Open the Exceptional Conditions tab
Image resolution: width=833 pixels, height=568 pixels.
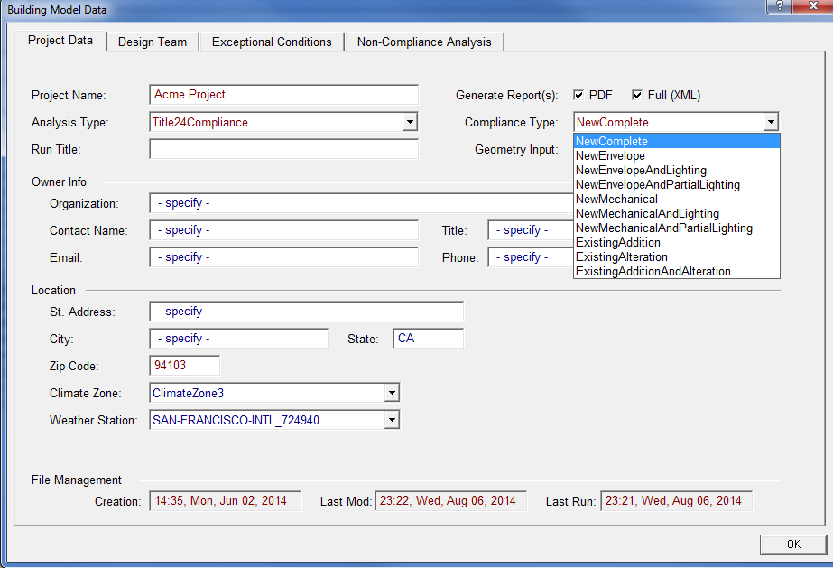point(270,41)
